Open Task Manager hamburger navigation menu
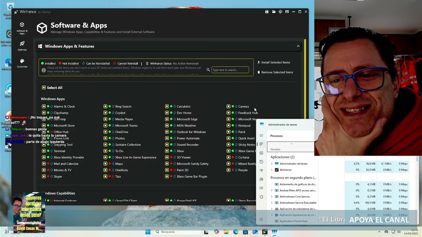Image resolution: width=422 pixels, height=237 pixels. (x=261, y=136)
